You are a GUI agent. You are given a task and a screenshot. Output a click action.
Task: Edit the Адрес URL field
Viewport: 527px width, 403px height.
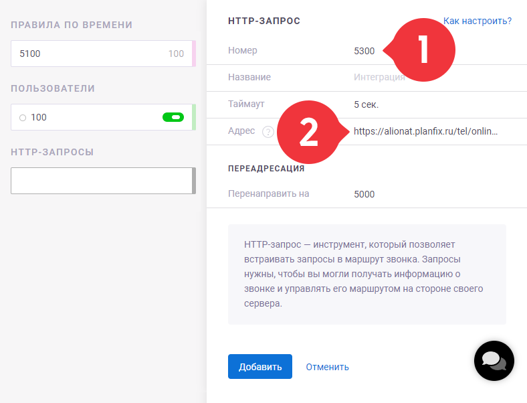tap(425, 131)
